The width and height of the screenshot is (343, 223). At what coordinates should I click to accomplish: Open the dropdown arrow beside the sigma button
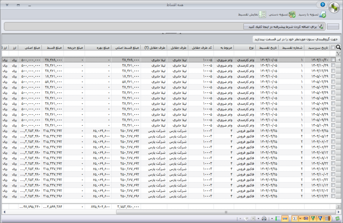[300, 219]
